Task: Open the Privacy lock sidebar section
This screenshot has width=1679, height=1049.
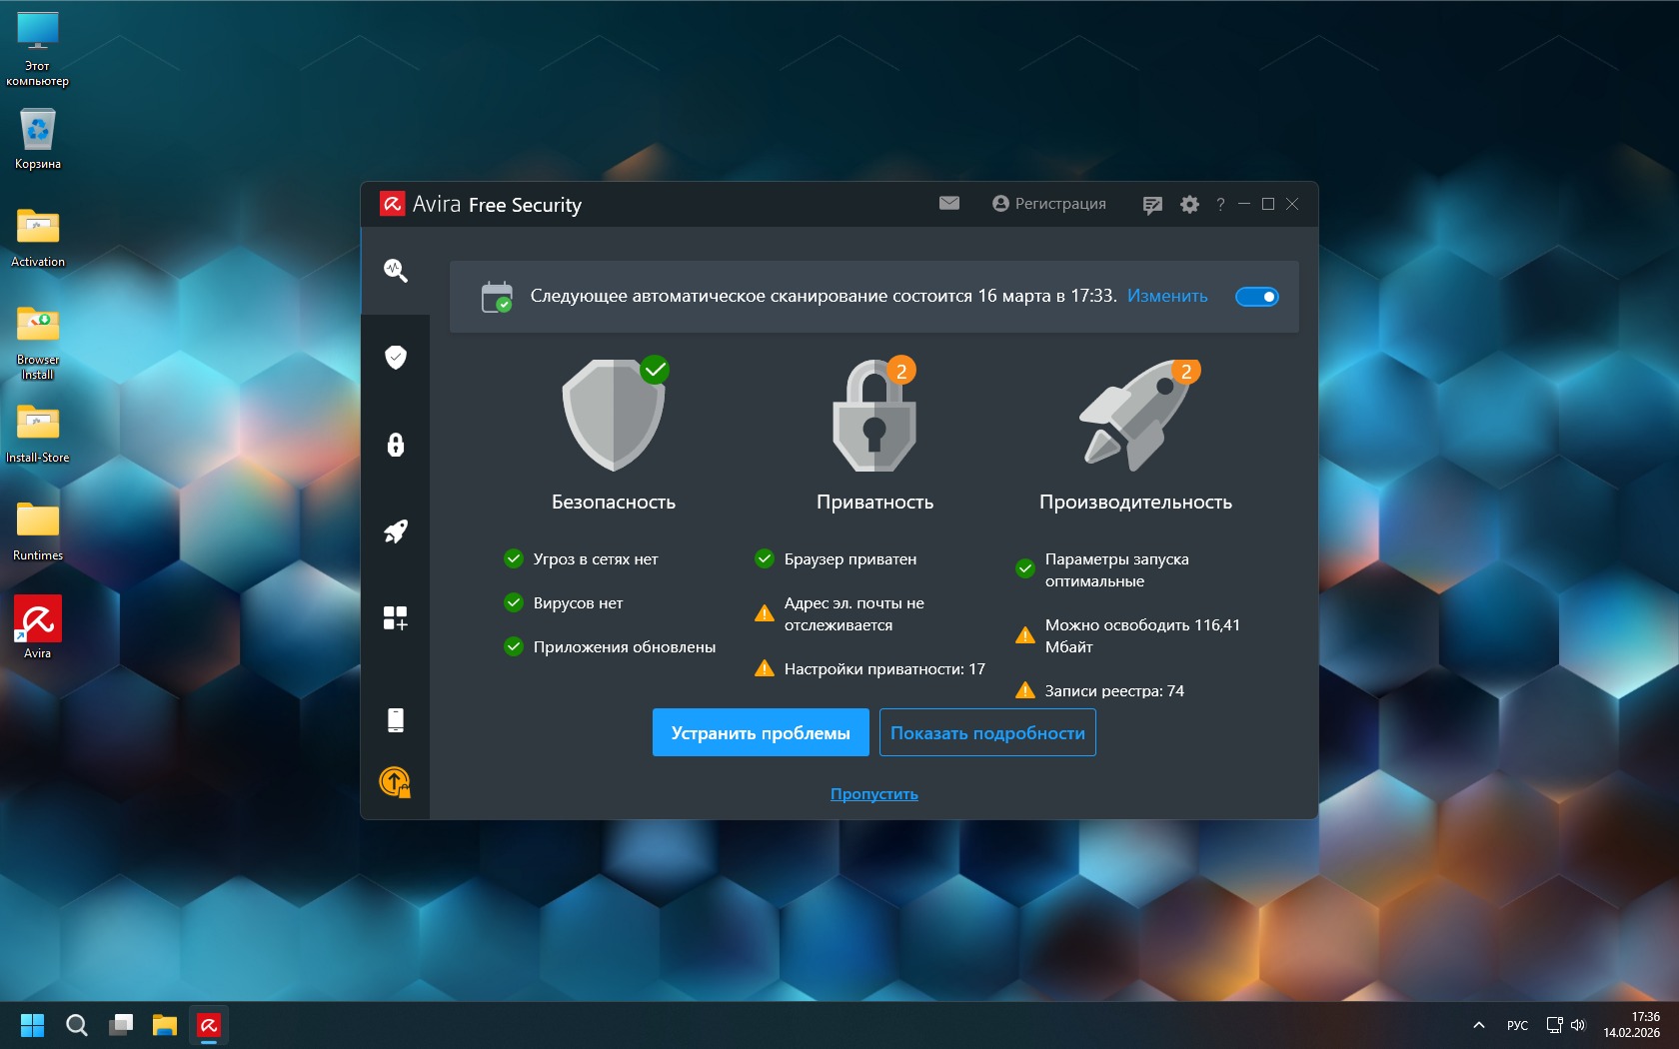Action: click(396, 445)
